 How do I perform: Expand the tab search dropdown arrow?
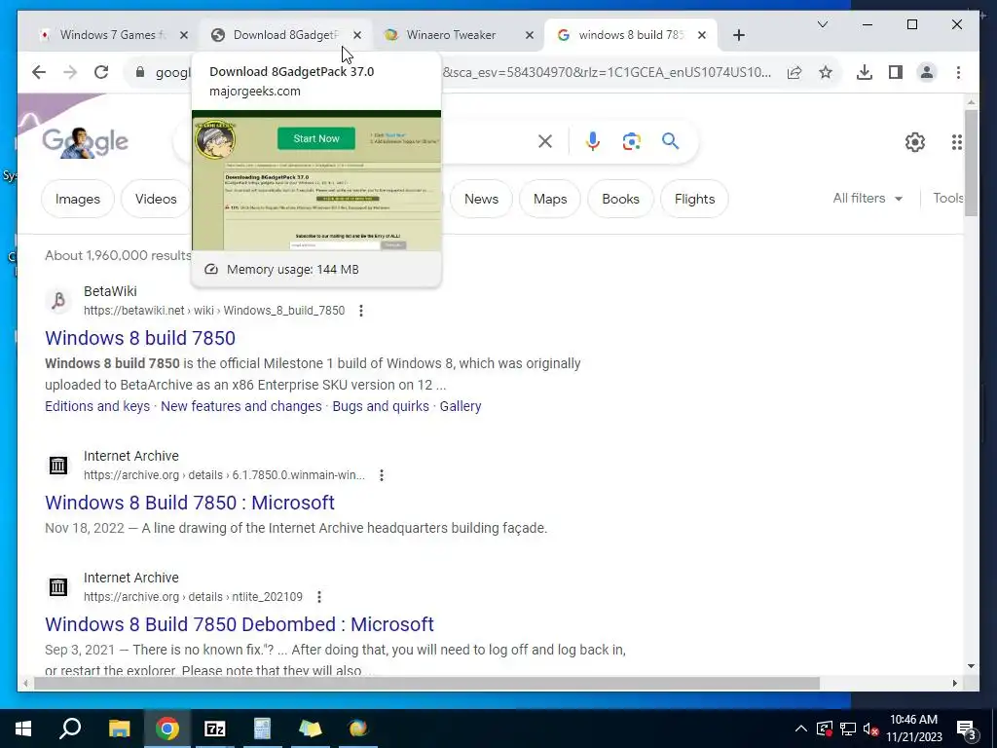[822, 24]
